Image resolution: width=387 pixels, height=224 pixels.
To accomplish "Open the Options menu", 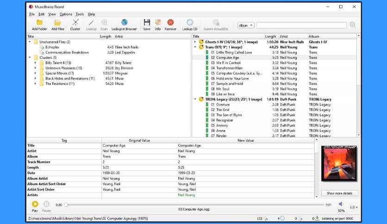I will tap(66, 14).
